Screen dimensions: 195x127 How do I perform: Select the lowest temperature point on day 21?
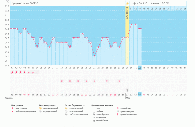tap(94, 56)
